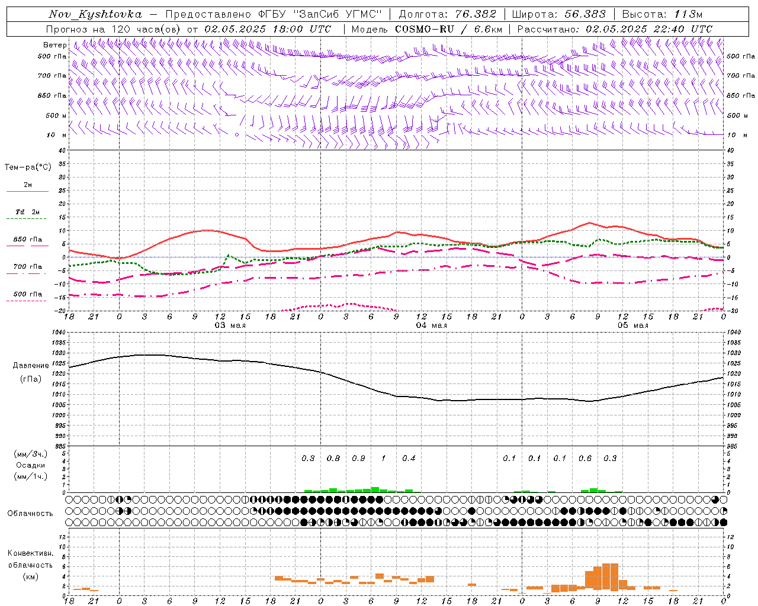Click the date label 04 мая
Viewport: 758px width, 606px height.
(431, 325)
